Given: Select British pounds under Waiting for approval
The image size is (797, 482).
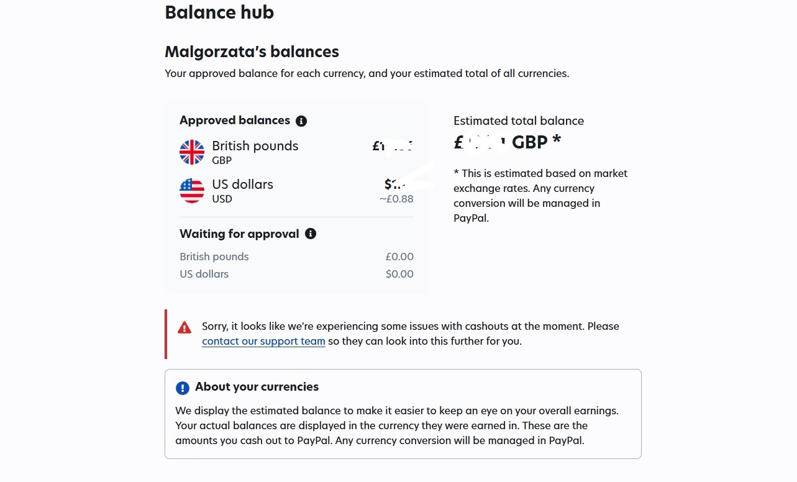Looking at the screenshot, I should click(214, 257).
